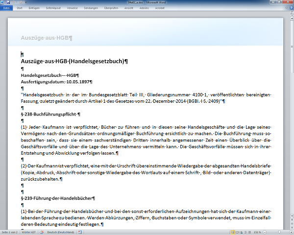
Task: Switch to Web Layout view
Action: coord(242,232)
